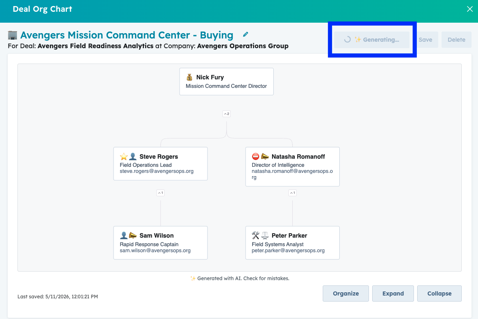Select the Nick Fury card
The image size is (478, 319).
coord(227,82)
